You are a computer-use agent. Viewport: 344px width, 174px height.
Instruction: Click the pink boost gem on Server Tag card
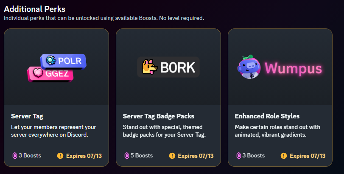[x=15, y=156]
